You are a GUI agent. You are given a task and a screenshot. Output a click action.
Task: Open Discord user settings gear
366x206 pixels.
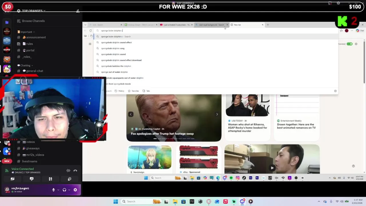(x=75, y=190)
